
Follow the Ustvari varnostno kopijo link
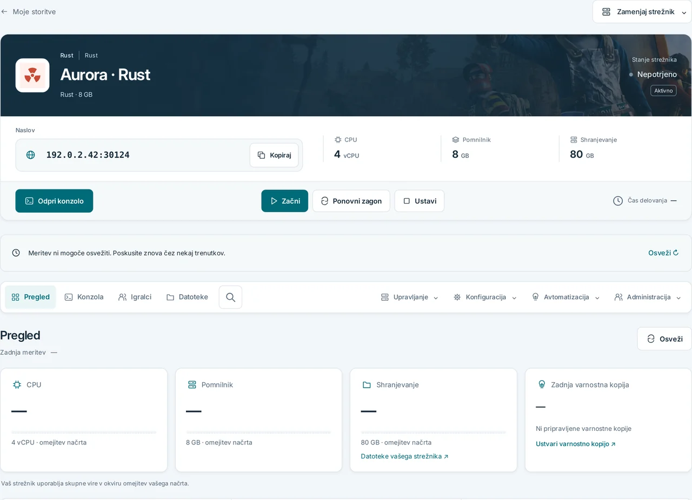coord(576,444)
